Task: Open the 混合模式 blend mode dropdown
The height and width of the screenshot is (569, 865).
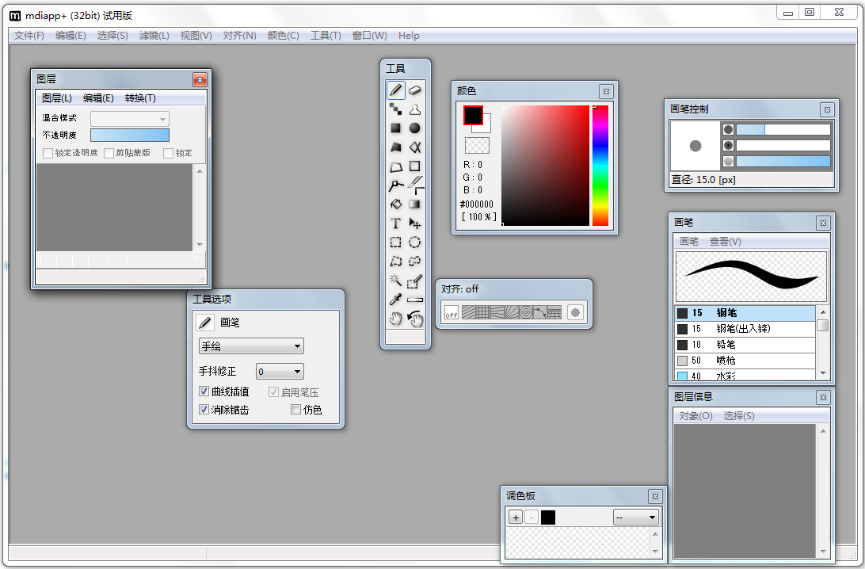Action: (x=130, y=119)
